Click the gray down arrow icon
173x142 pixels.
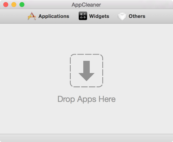[x=86, y=71]
